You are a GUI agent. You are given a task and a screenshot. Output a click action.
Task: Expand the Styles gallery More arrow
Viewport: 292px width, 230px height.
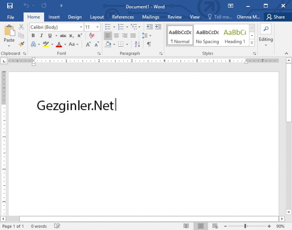tap(252, 43)
